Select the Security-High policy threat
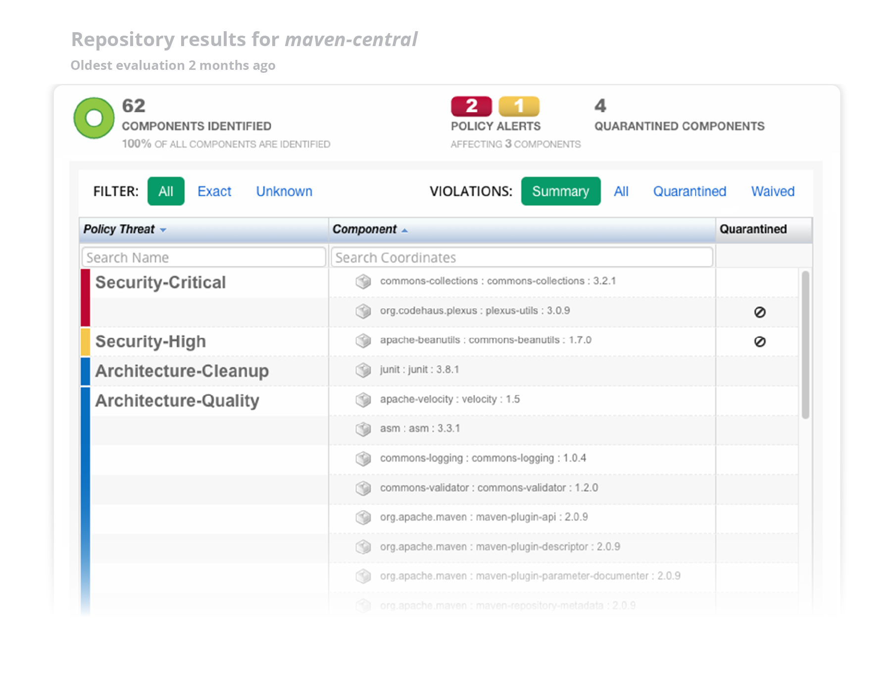The image size is (891, 682). tap(150, 342)
